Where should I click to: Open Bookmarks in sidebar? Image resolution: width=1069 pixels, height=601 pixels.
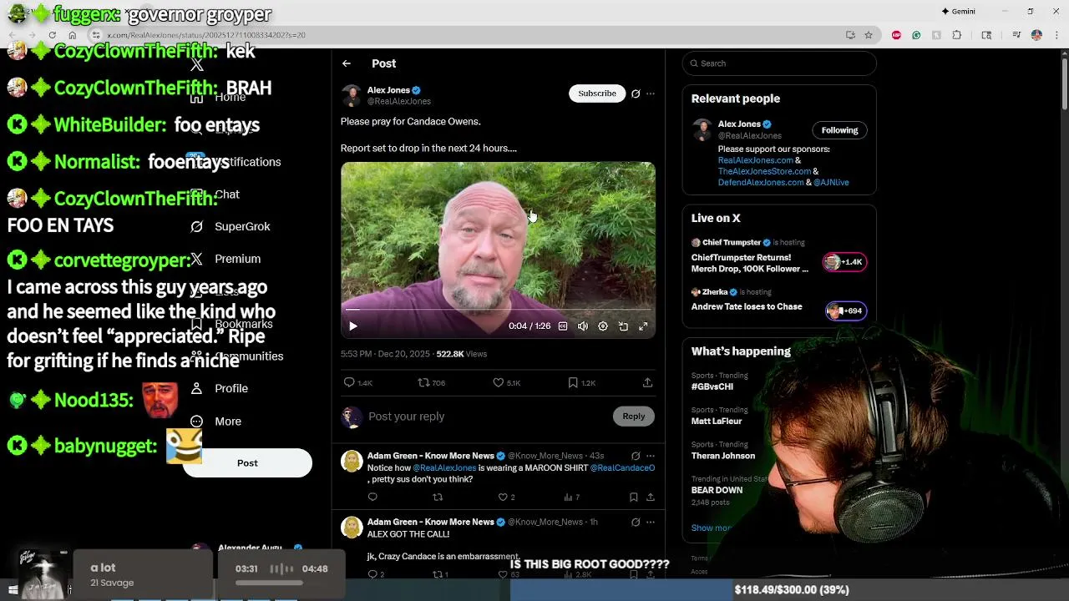[x=232, y=324]
